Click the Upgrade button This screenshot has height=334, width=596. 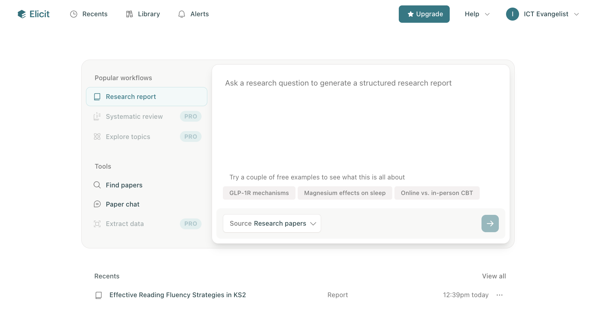coord(424,14)
